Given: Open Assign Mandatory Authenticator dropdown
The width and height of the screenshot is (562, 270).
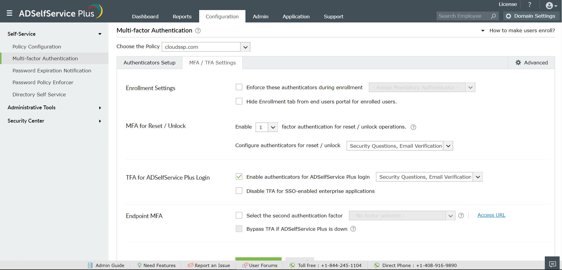Looking at the screenshot, I should click(x=422, y=87).
